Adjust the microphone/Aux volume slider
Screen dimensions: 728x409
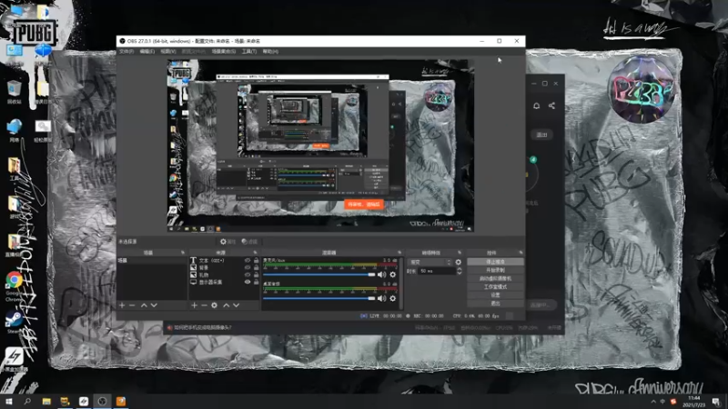pos(319,274)
